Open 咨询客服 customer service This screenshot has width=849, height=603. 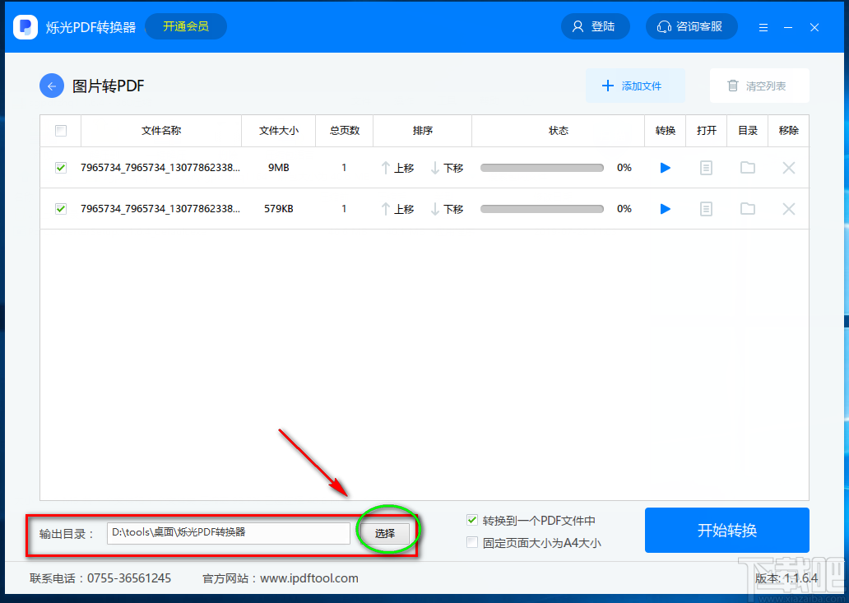tap(691, 26)
